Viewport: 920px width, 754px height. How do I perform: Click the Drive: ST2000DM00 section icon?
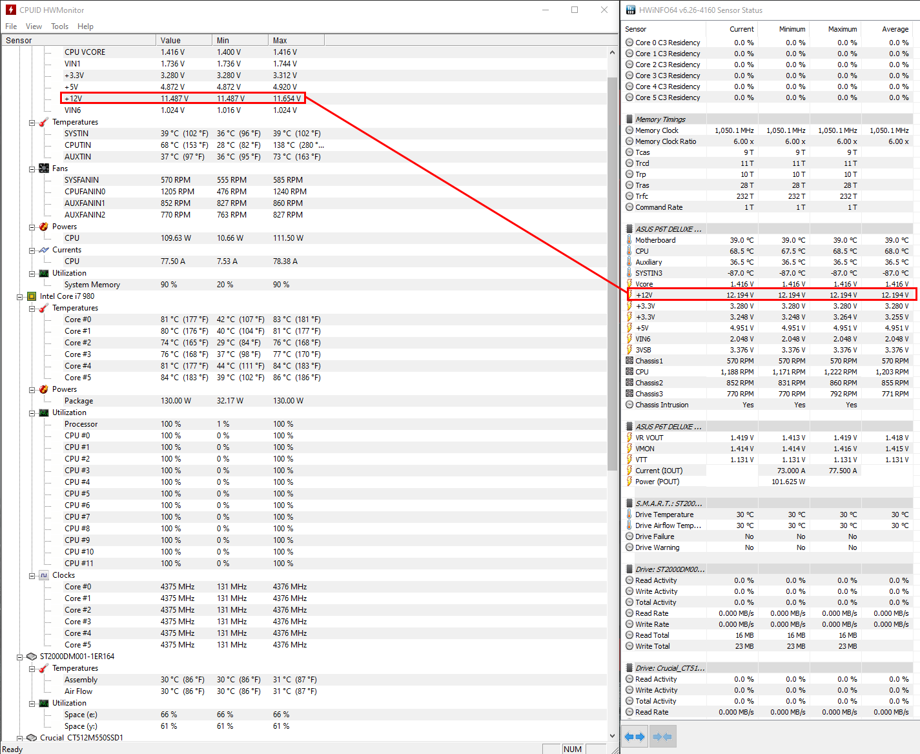pos(629,569)
